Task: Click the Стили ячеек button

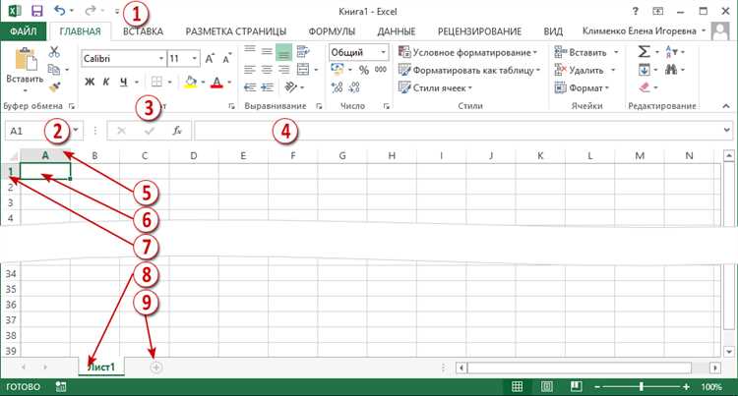Action: [435, 87]
